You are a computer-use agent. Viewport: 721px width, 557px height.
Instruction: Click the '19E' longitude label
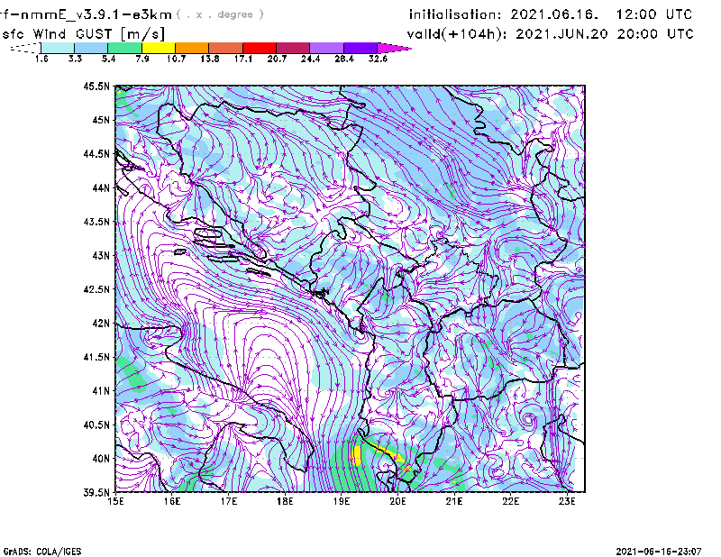click(x=342, y=501)
